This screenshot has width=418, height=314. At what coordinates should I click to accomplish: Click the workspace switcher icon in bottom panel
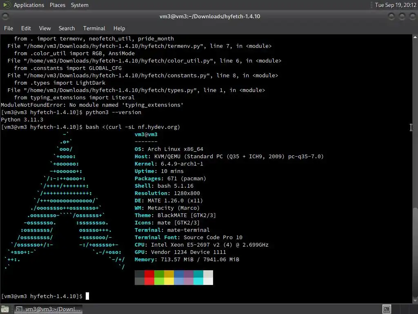pyautogui.click(x=387, y=309)
